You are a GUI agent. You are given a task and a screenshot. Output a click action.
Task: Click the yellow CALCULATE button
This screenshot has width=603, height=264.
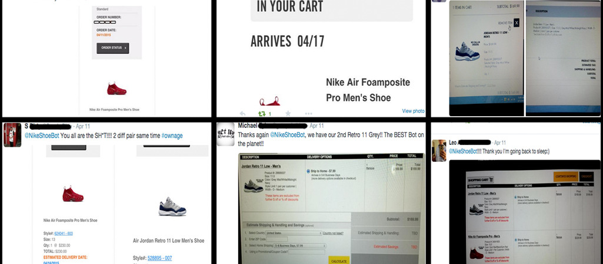point(339,260)
